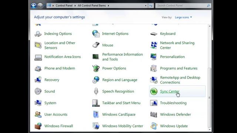Open the 'Windows Firewall' link
The width and height of the screenshot is (237, 133).
pos(59,126)
